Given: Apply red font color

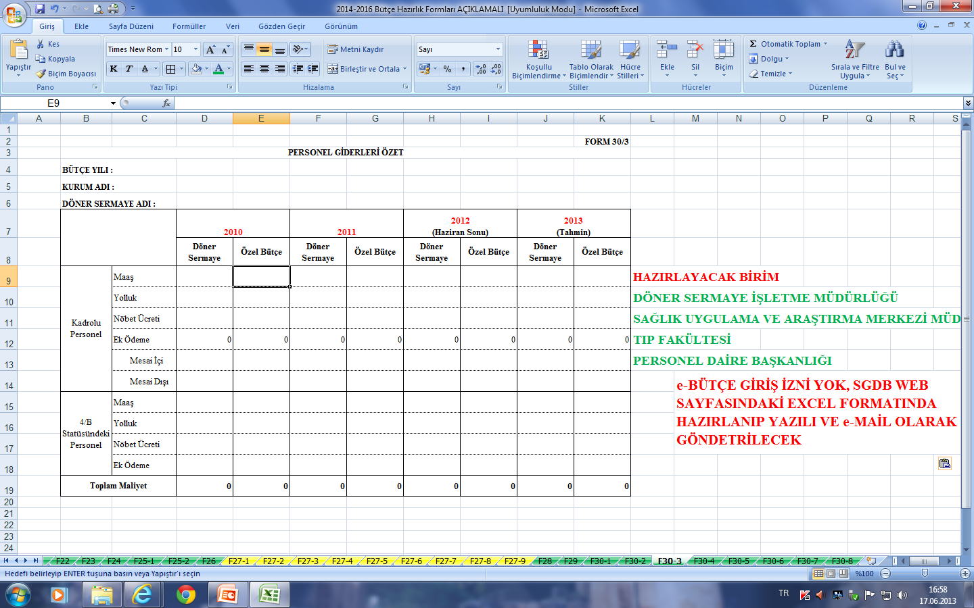Looking at the screenshot, I should (x=218, y=69).
